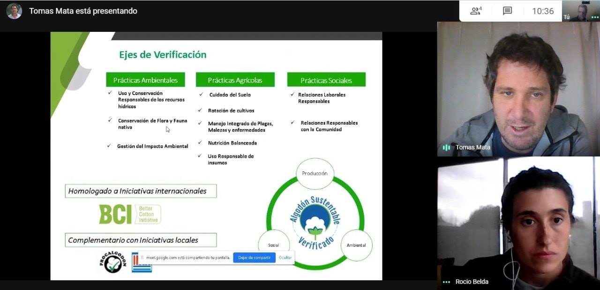Click the 10:36 clock in the top bar
The height and width of the screenshot is (290, 600).
point(543,11)
